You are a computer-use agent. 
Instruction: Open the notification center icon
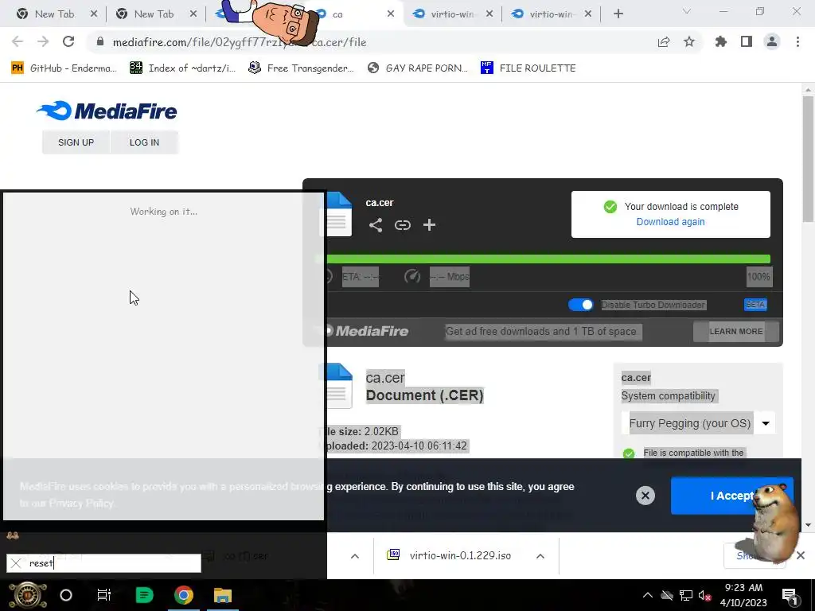[790, 595]
